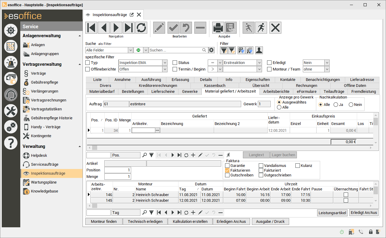Click the person filter icon
The width and height of the screenshot is (386, 238).
tap(259, 51)
